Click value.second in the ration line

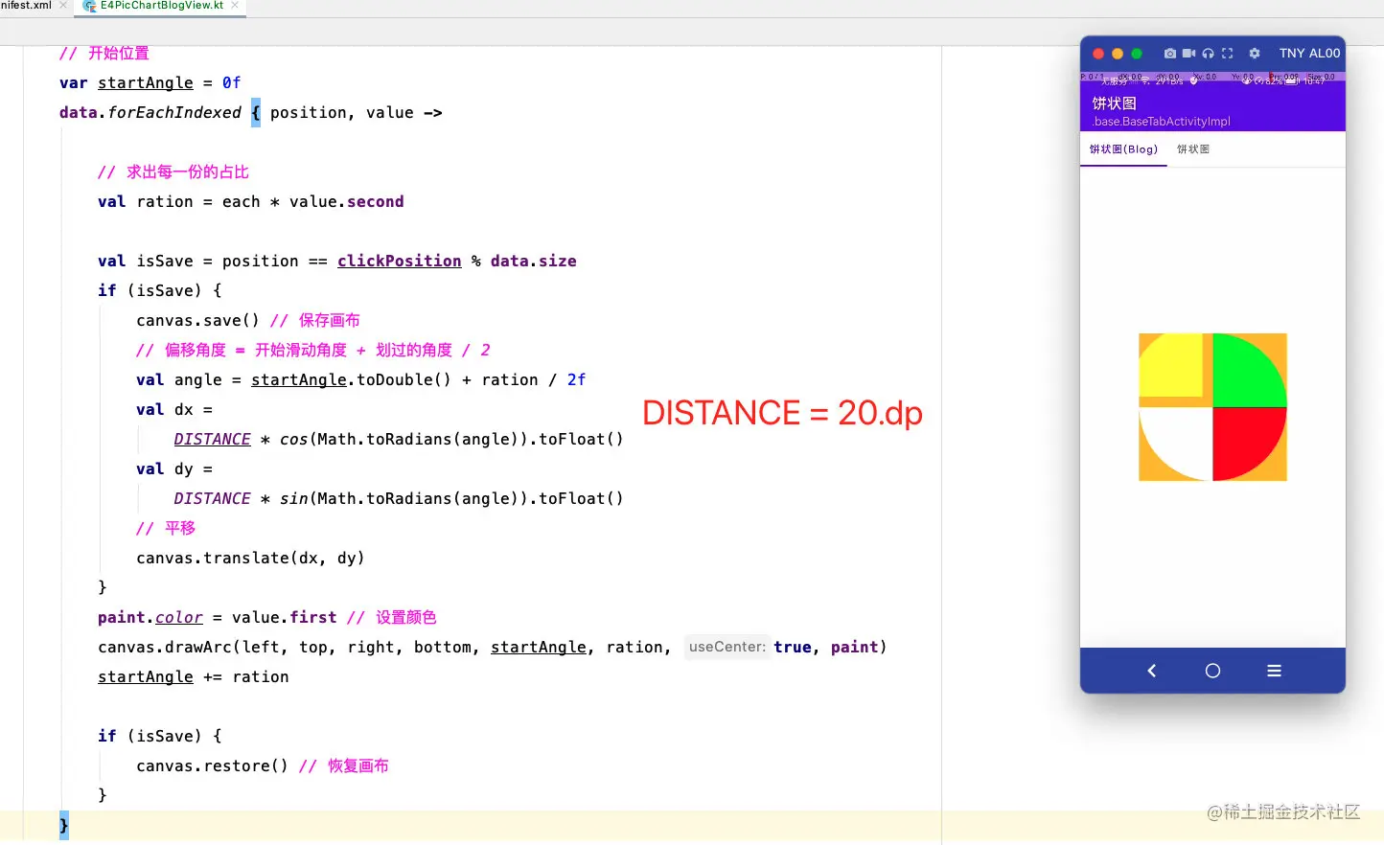347,201
